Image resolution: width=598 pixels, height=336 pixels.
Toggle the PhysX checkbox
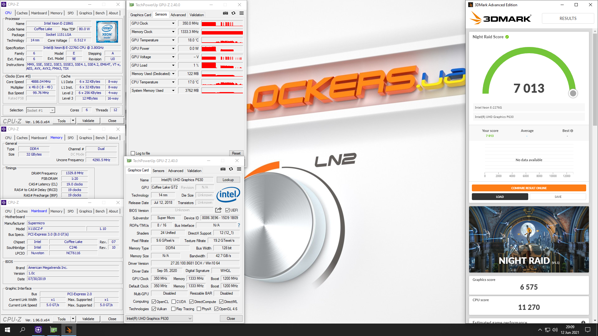coord(199,309)
